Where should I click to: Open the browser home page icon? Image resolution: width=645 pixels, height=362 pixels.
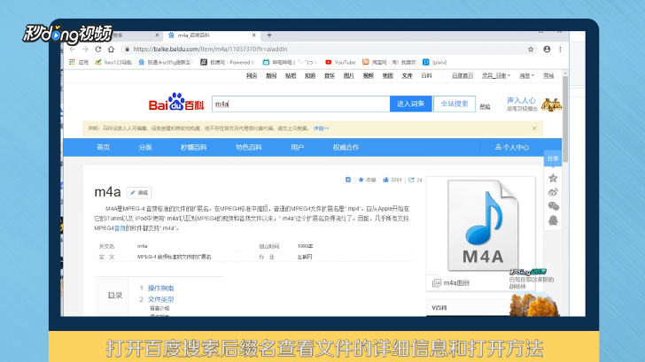[x=111, y=50]
